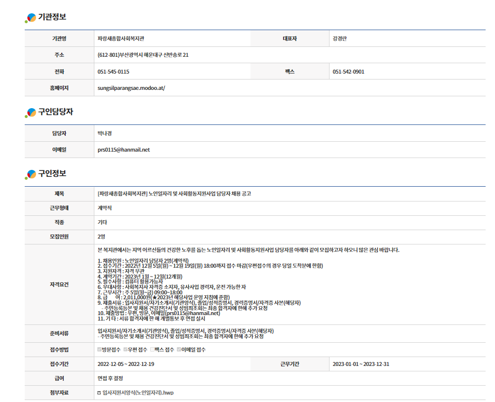
Task: Click the 기관정보 section bullet icon
Action: 31,18
